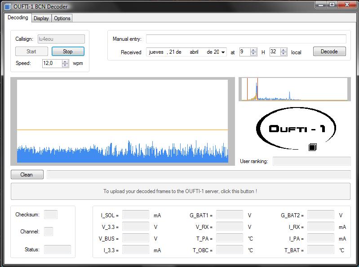This screenshot has height=267, width=359.
Task: Click the Callsign field containing lu4eou
Action: tap(61, 39)
